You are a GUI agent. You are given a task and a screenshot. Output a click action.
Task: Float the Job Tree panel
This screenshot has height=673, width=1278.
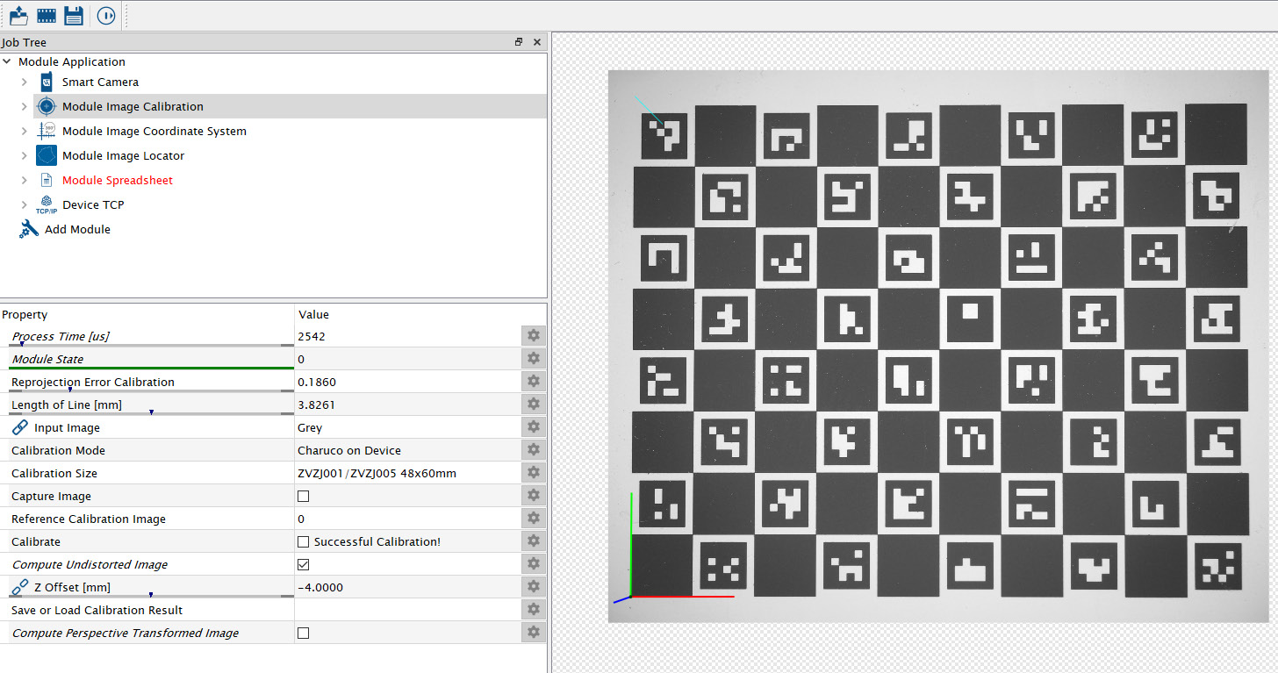(519, 42)
